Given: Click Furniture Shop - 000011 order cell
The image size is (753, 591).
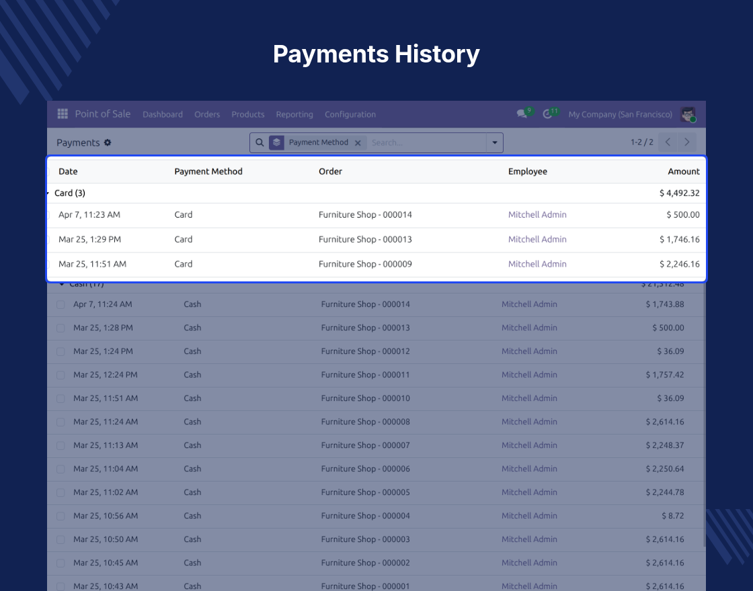Looking at the screenshot, I should click(366, 375).
